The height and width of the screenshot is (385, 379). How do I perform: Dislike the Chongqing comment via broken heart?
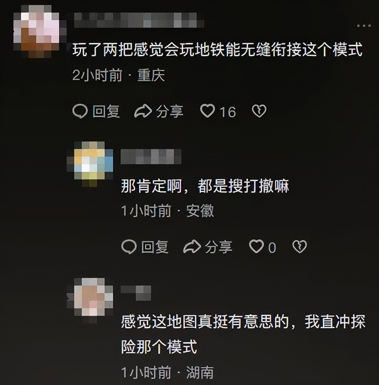pos(259,111)
